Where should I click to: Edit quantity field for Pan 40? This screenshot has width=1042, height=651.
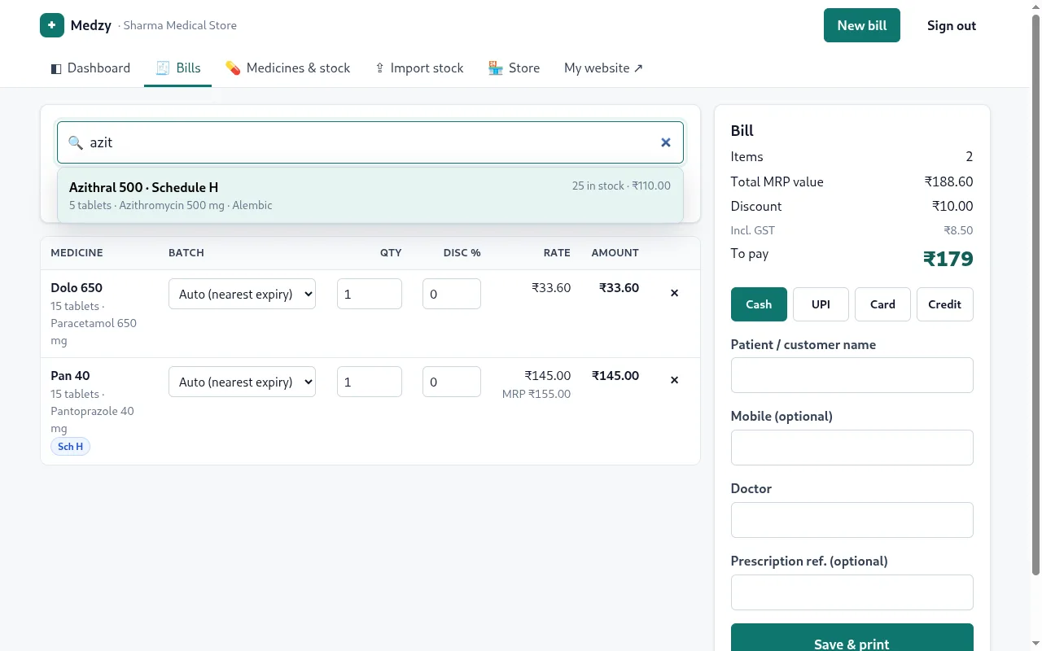(x=370, y=382)
